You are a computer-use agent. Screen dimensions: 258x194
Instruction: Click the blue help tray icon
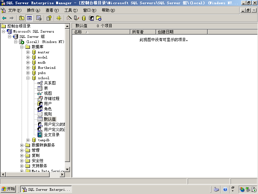pyautogui.click(x=225, y=189)
